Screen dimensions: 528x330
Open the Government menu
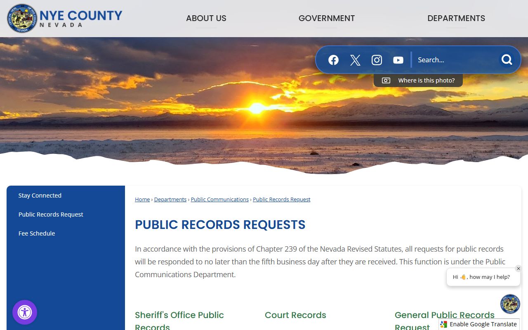click(327, 18)
